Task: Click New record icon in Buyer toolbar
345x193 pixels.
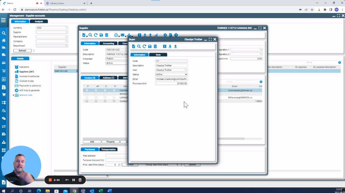Action: pyautogui.click(x=133, y=46)
